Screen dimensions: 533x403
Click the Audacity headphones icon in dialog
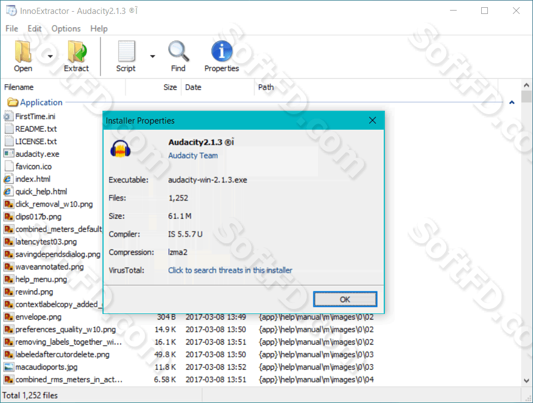pyautogui.click(x=120, y=149)
